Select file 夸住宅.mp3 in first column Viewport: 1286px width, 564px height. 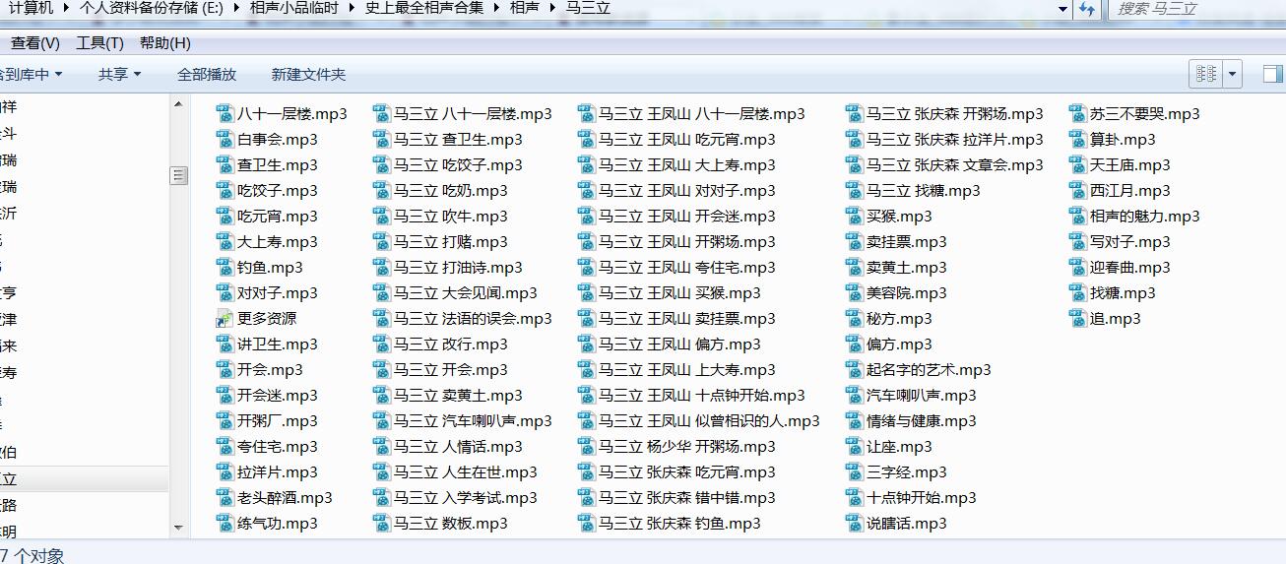coord(266,446)
